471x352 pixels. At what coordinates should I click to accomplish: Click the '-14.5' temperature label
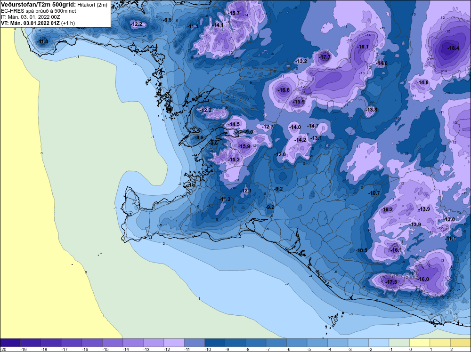[x=234, y=124]
